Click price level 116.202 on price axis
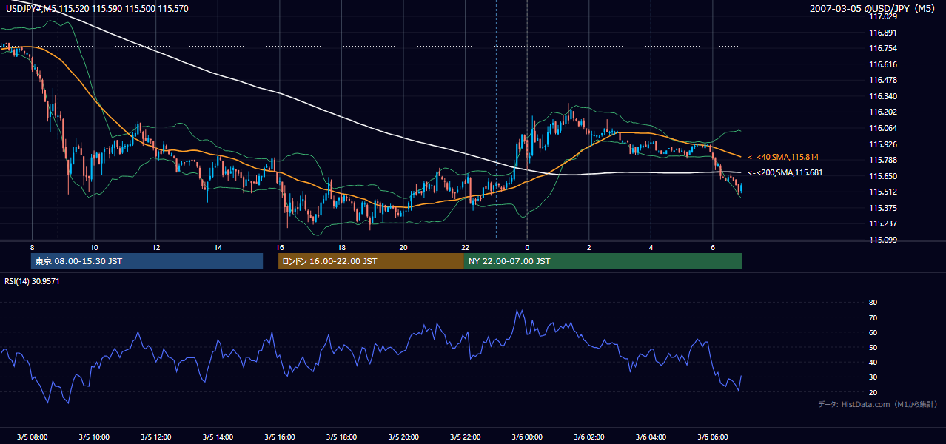 pyautogui.click(x=882, y=112)
